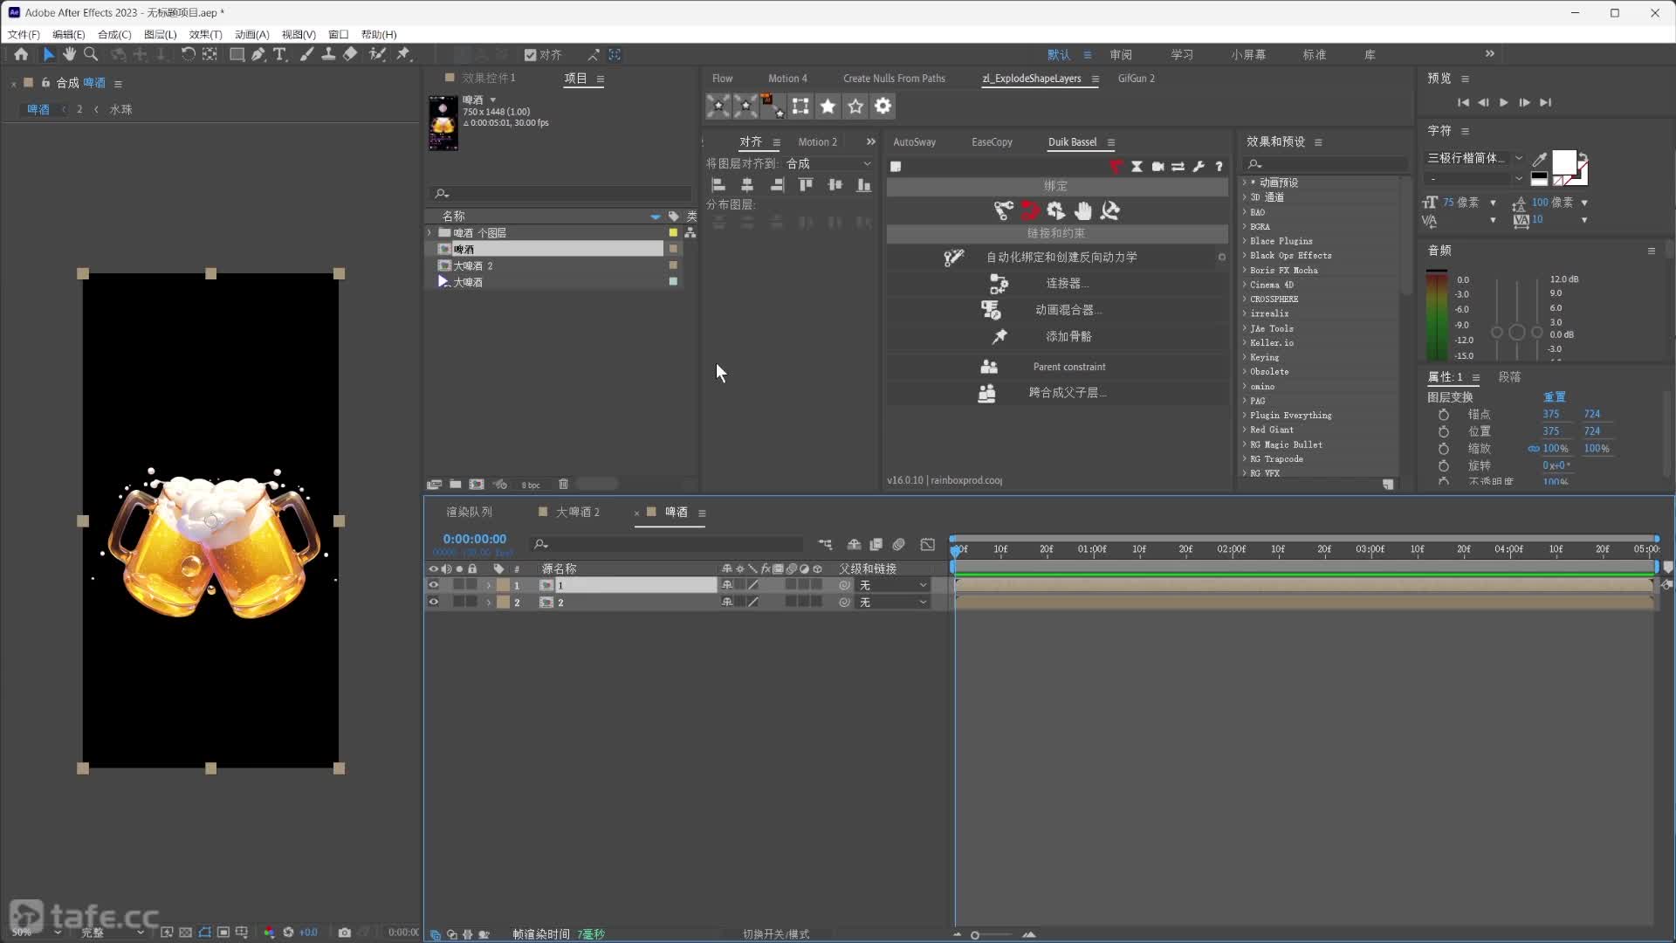The width and height of the screenshot is (1676, 943).
Task: Click the snapshot camera icon in viewer
Action: point(345,933)
